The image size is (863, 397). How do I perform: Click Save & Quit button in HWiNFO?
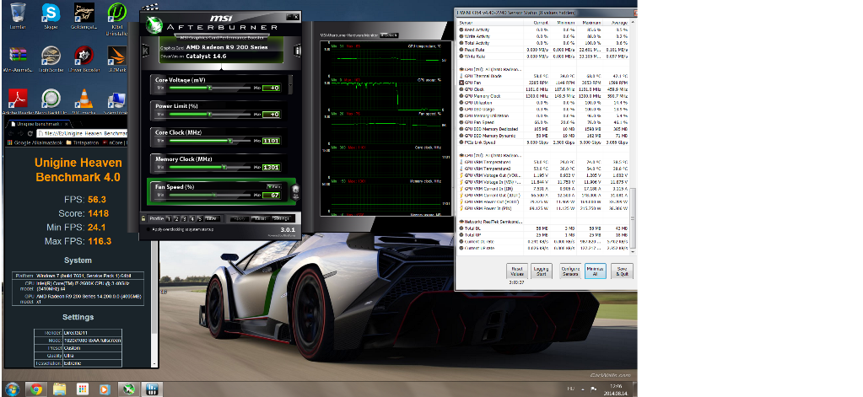(622, 271)
